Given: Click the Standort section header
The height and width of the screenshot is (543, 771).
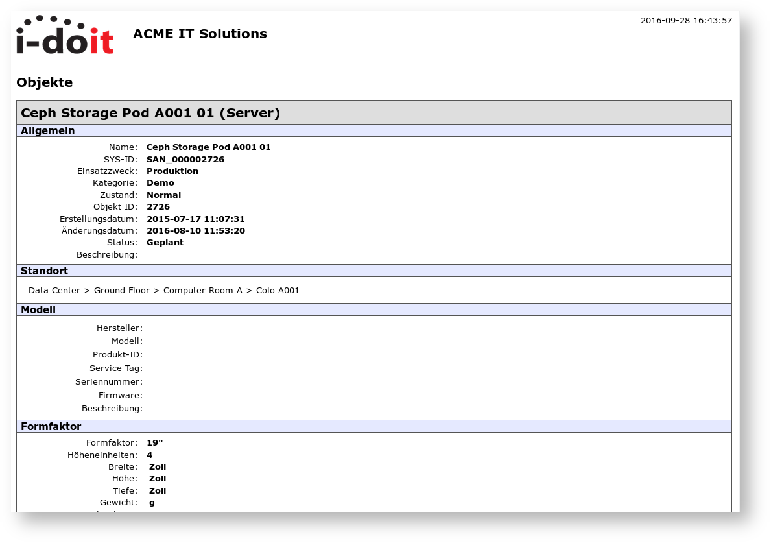Looking at the screenshot, I should pyautogui.click(x=44, y=271).
